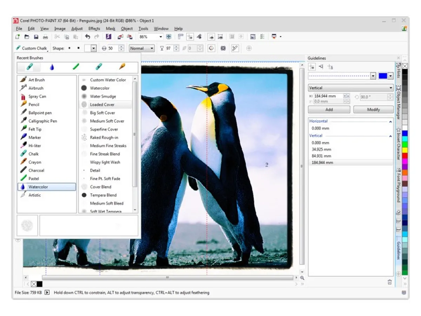Toggle the show guidelines button in Guidelines panel

312,67
